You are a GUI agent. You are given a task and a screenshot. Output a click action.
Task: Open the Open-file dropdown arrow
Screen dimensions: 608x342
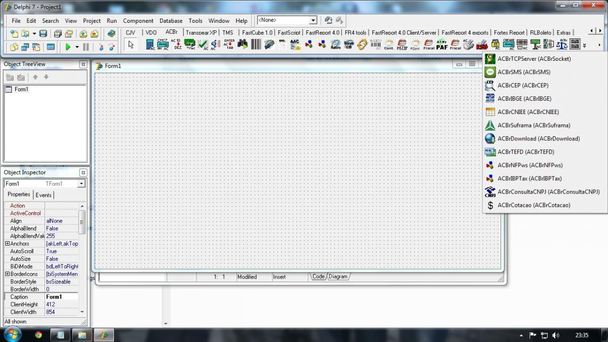click(x=34, y=33)
